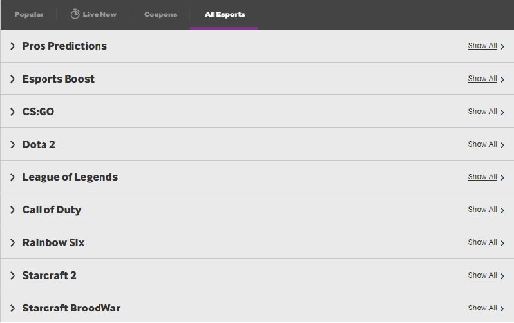Expand the Esports Boost section chevron
This screenshot has width=514, height=323.
(12, 79)
